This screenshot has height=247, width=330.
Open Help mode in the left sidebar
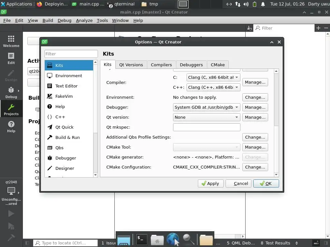[x=11, y=126]
